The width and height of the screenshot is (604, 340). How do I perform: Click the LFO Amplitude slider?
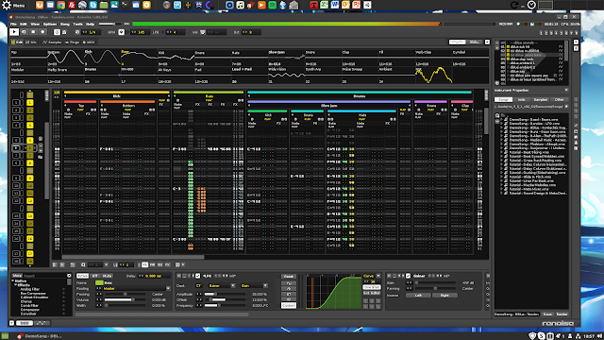click(225, 294)
